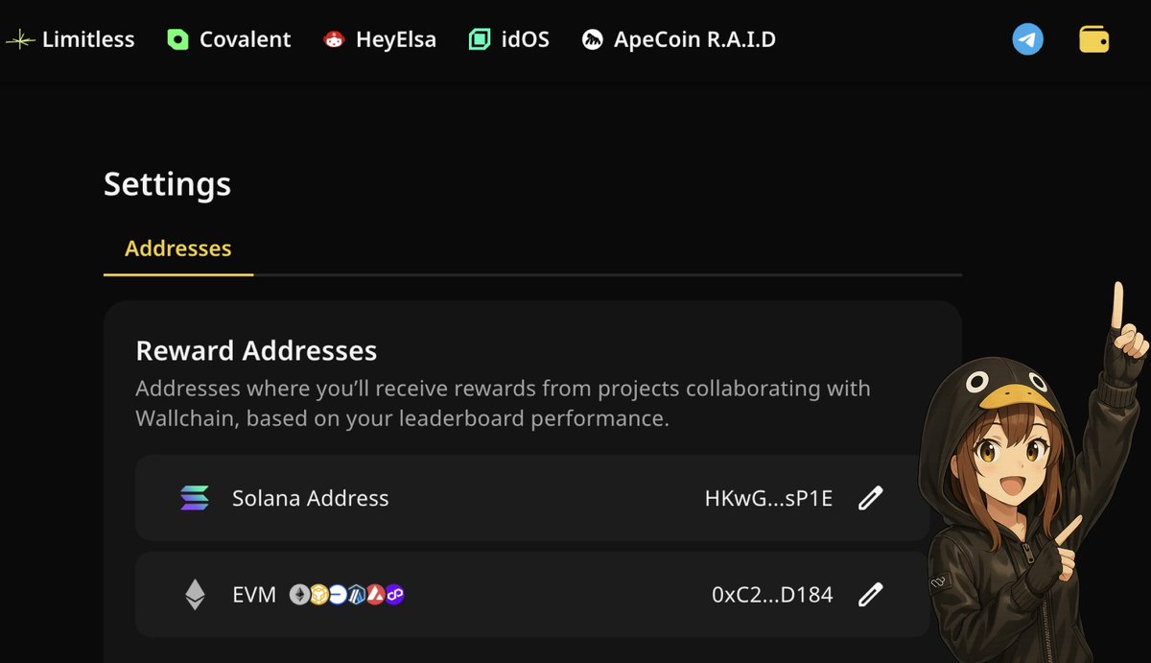Click the idOS square icon
This screenshot has width=1151, height=663.
point(478,38)
